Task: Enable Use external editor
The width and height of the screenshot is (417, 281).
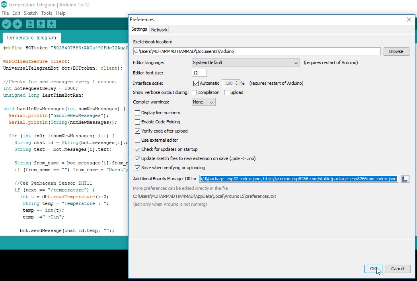Action: [138, 140]
